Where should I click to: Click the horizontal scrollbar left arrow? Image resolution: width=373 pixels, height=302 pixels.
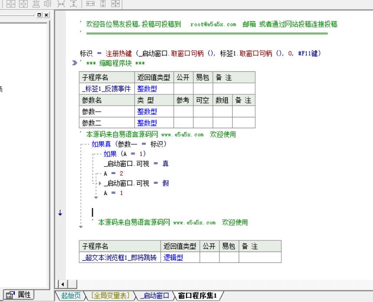[x=62, y=285]
